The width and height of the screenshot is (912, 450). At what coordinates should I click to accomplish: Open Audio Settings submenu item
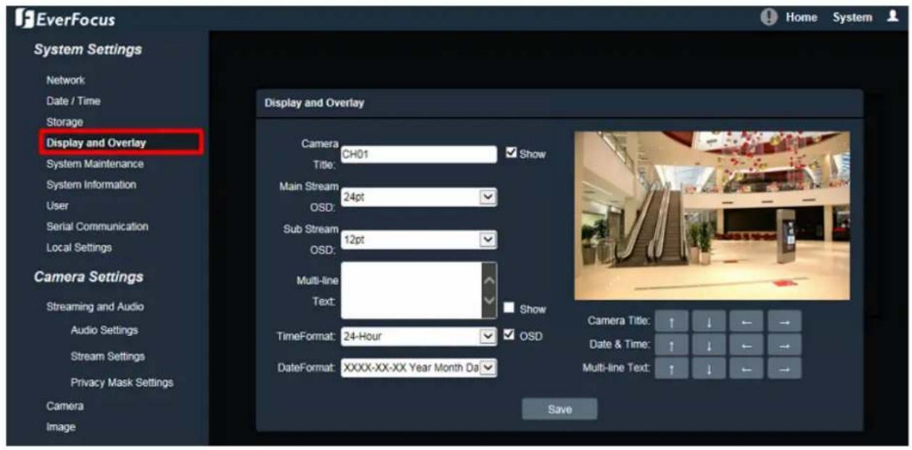(104, 330)
